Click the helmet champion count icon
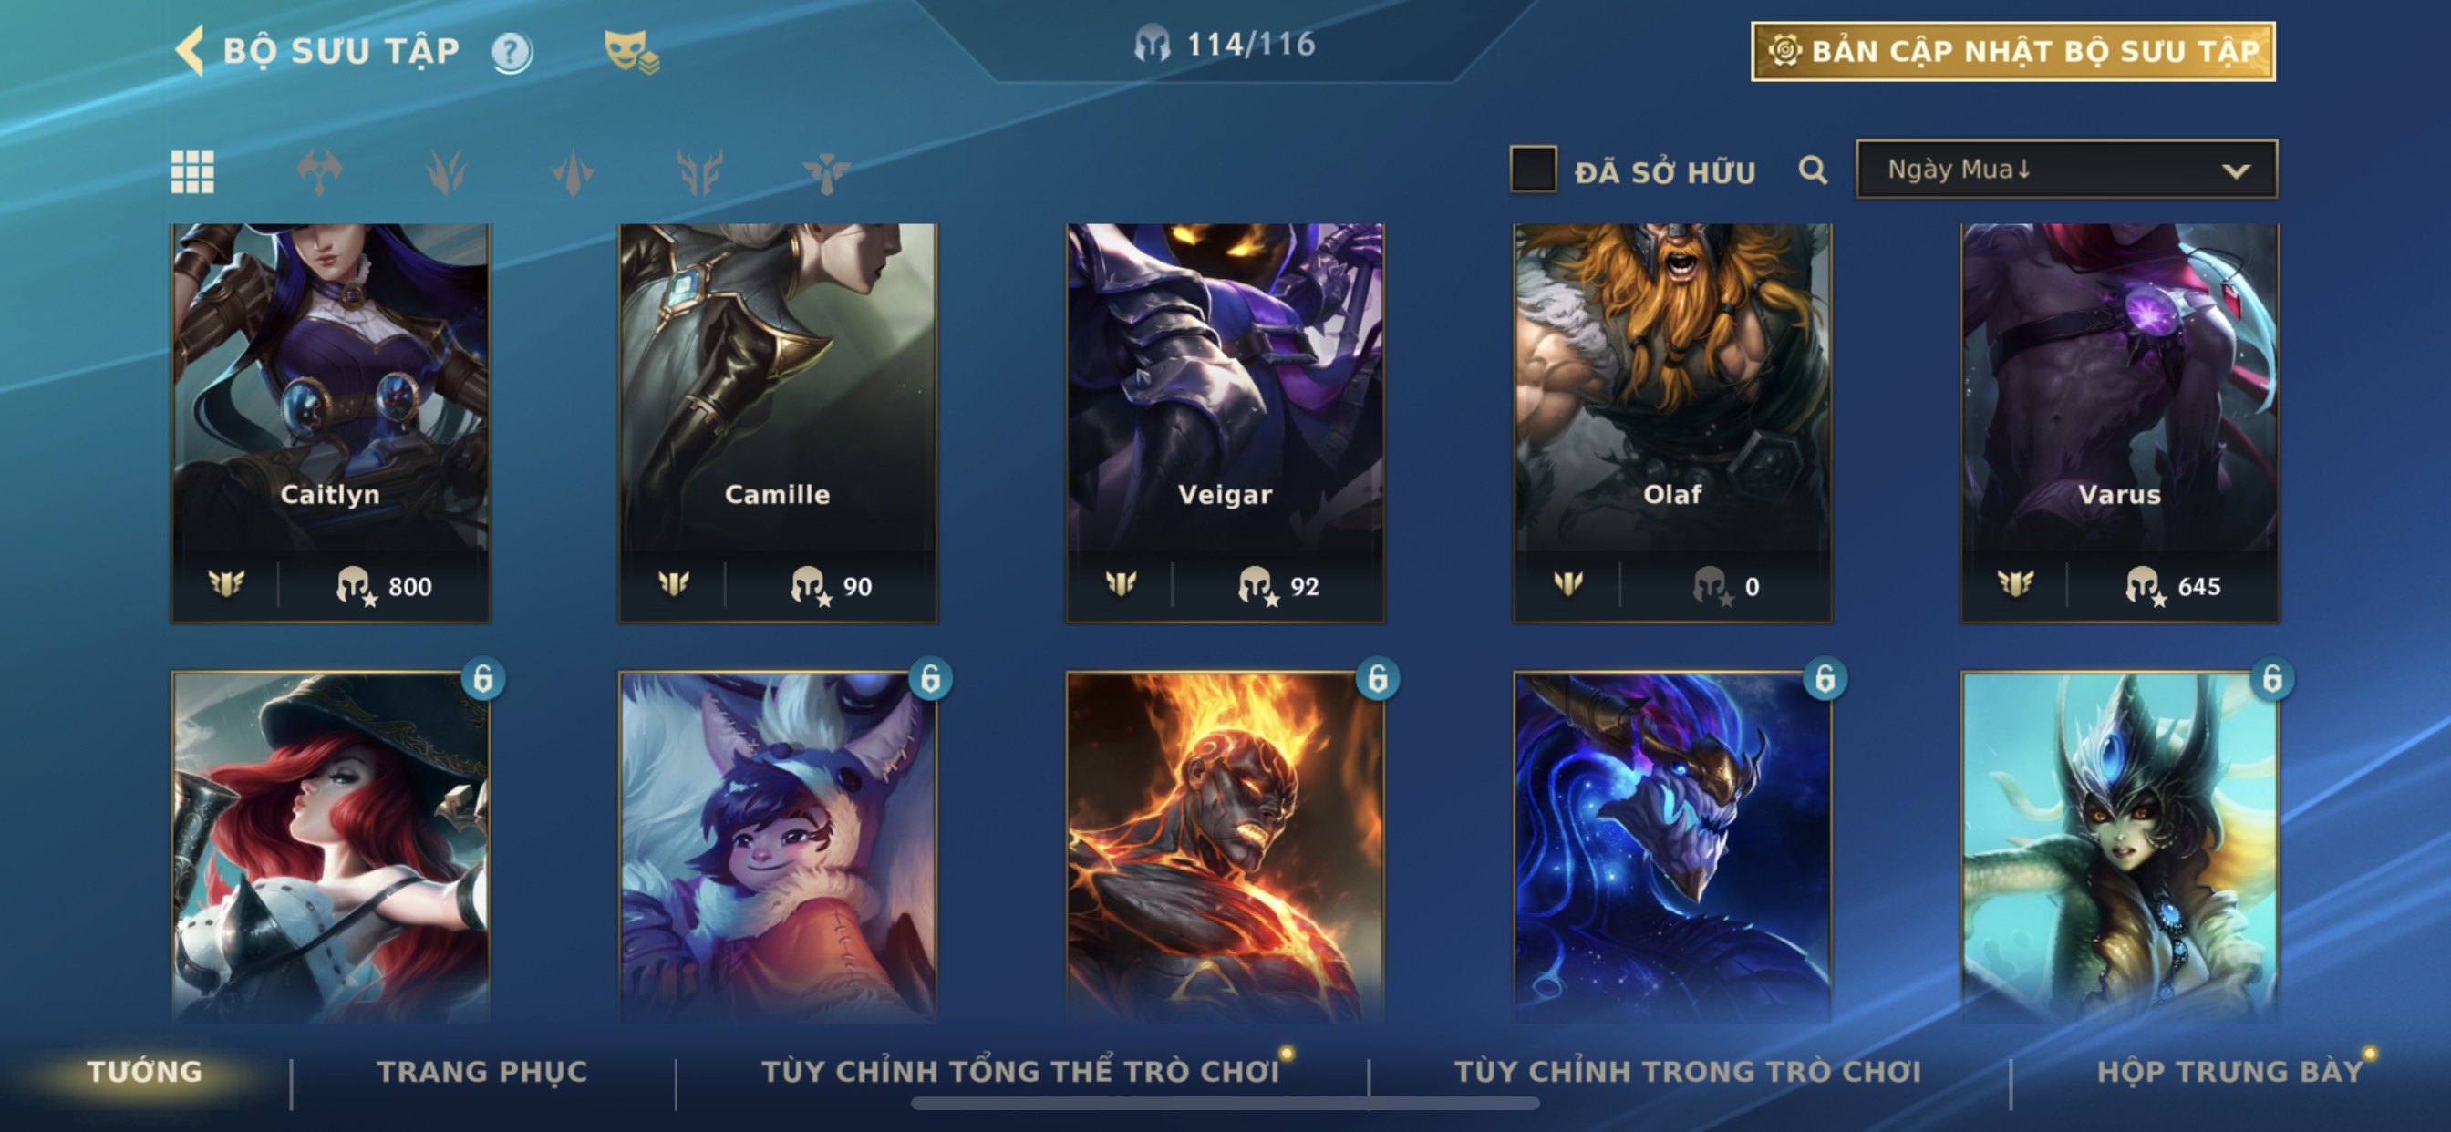Image resolution: width=2451 pixels, height=1132 pixels. point(1152,44)
